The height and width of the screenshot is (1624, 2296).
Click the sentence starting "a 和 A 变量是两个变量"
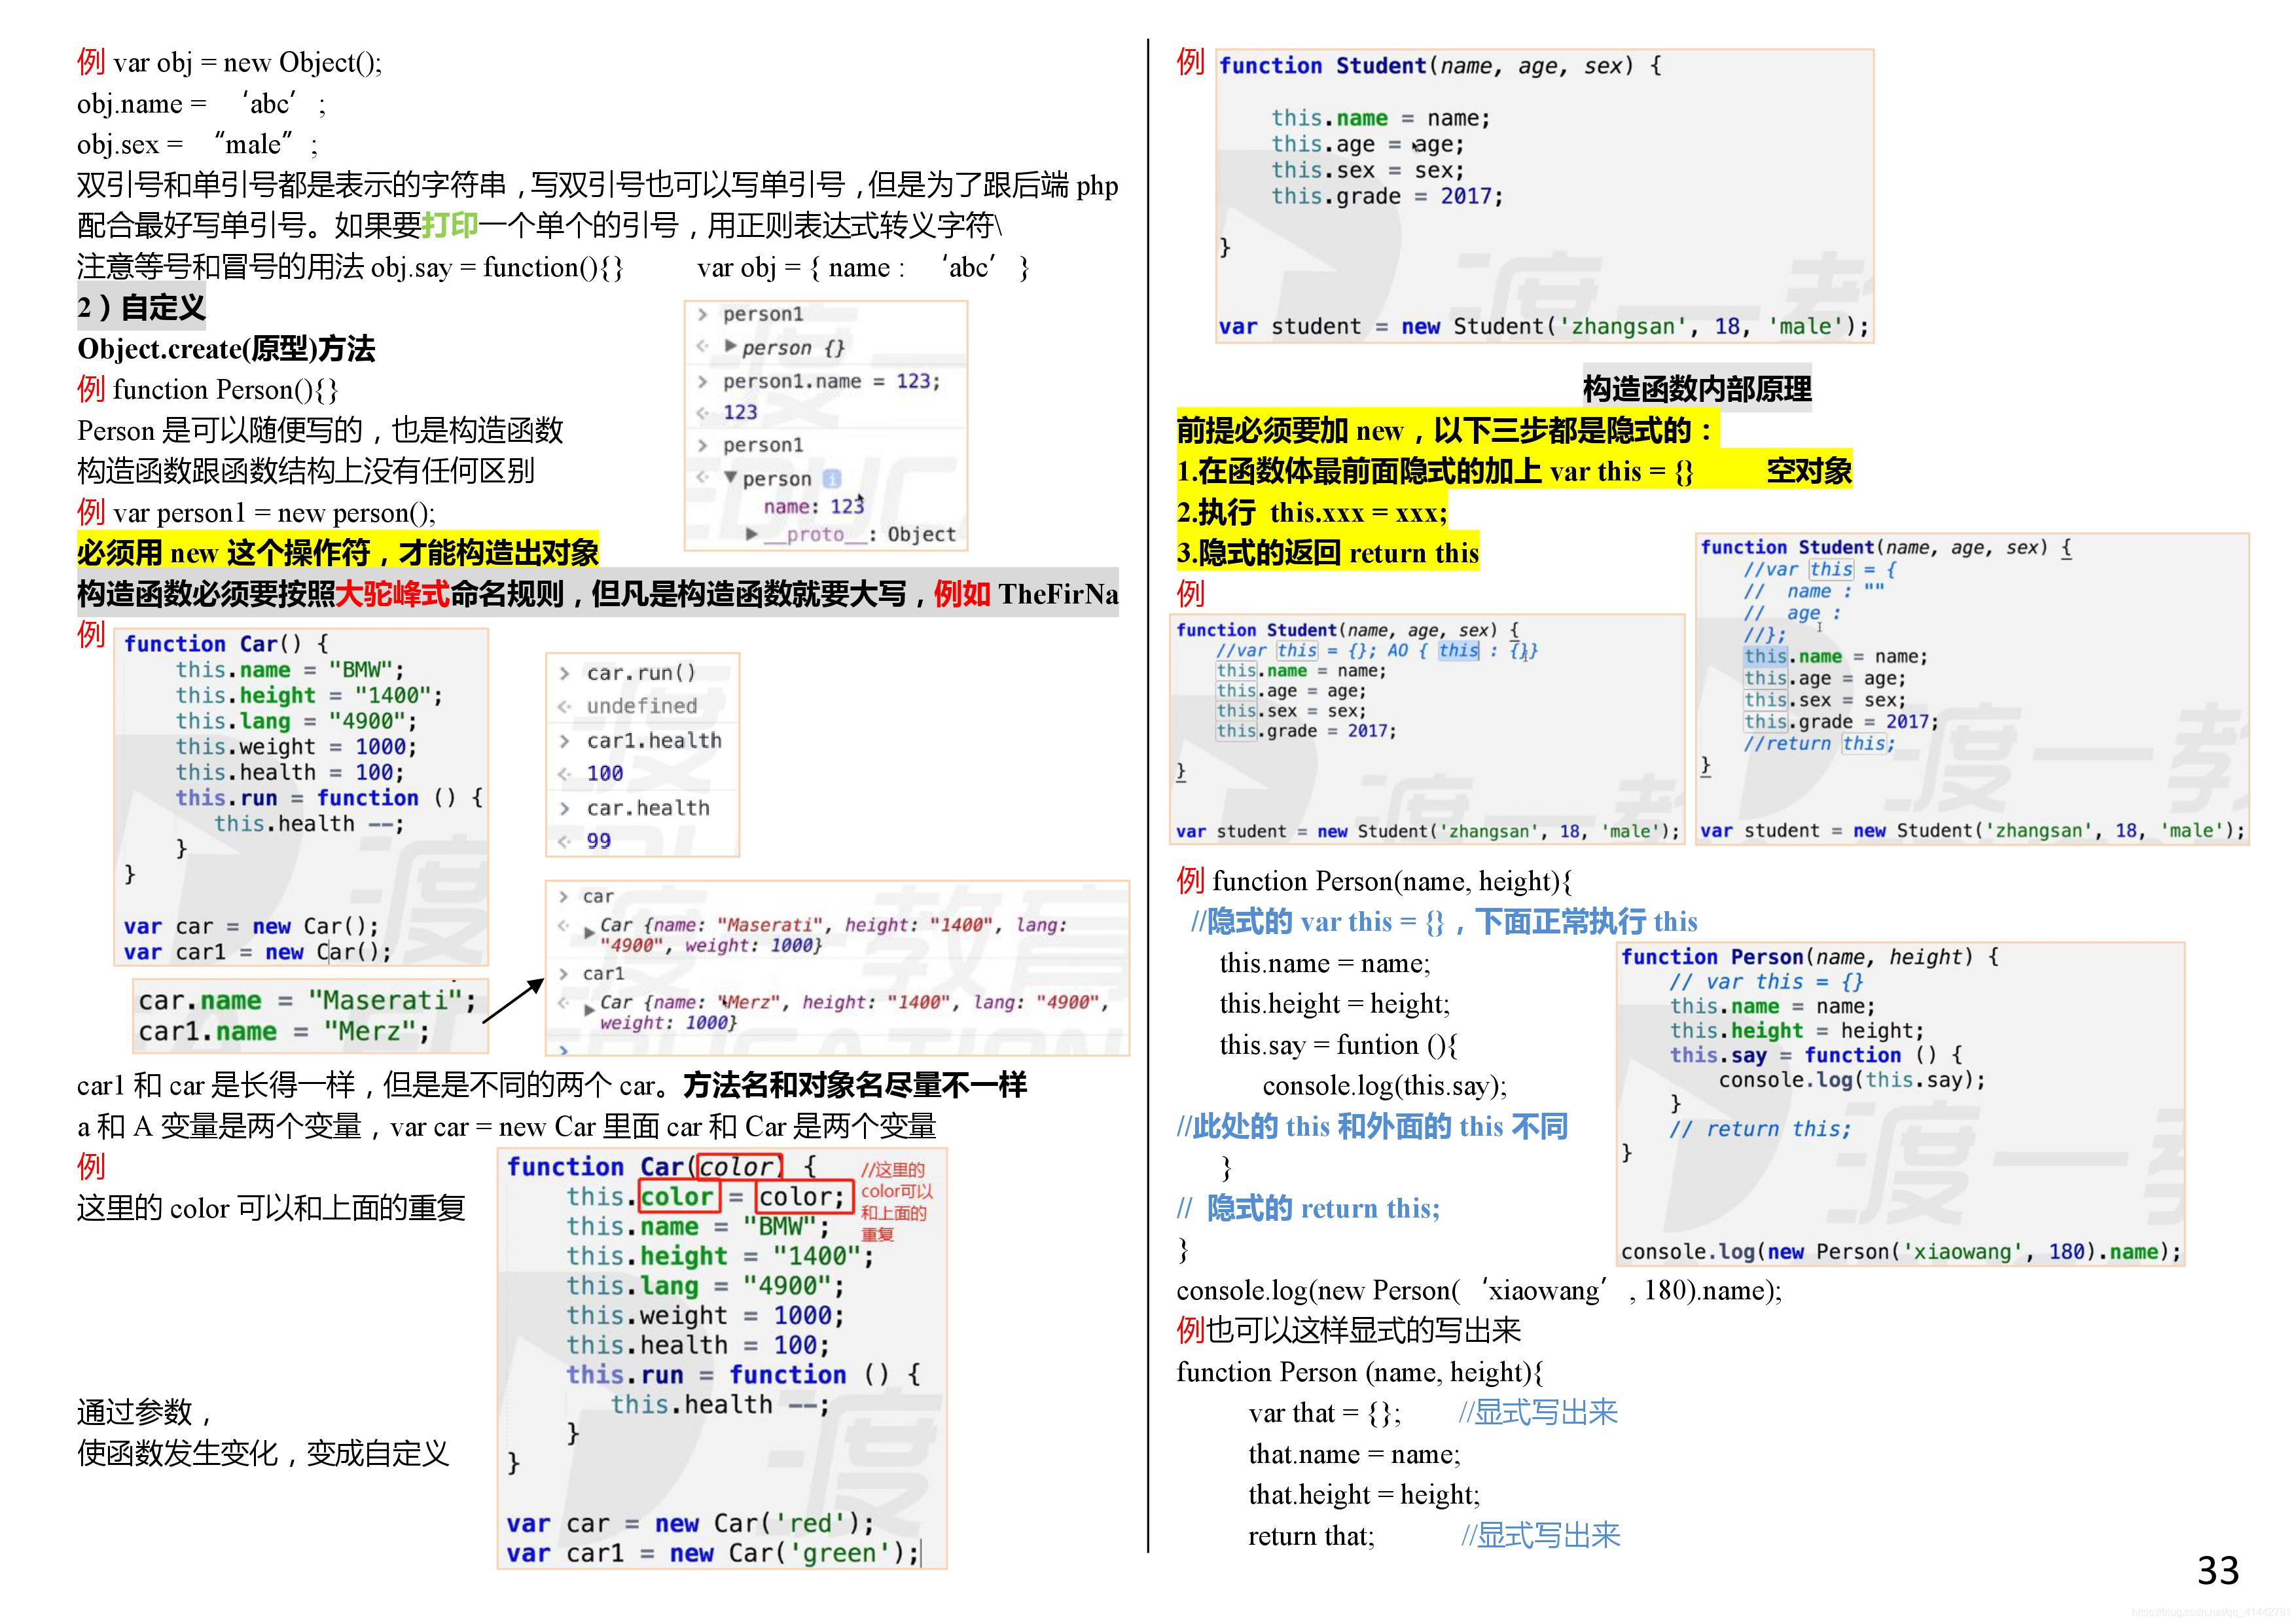click(506, 1126)
